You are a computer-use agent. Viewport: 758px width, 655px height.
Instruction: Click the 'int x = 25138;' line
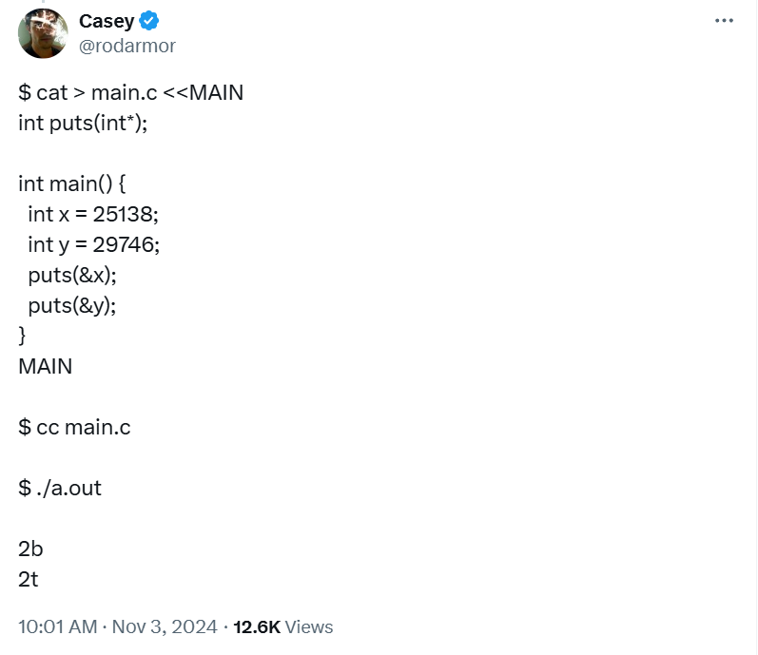[x=92, y=214]
